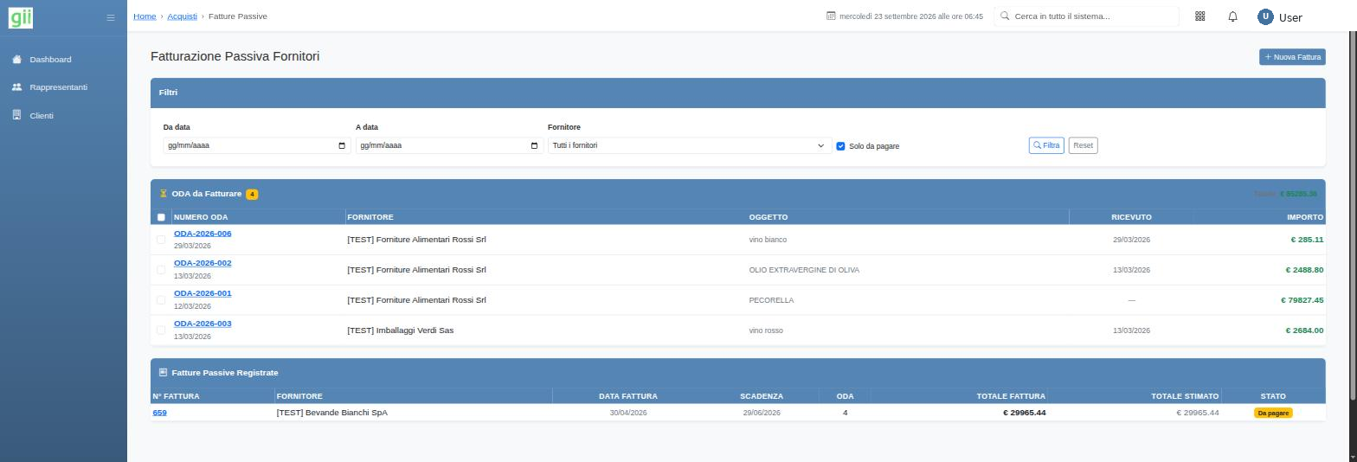This screenshot has width=1357, height=462.
Task: Click the Filtra button
Action: (x=1046, y=145)
